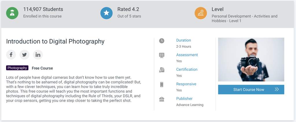Viewport: 296px width, 122px height.
Task: Open the Photography category tag
Action: pyautogui.click(x=17, y=68)
